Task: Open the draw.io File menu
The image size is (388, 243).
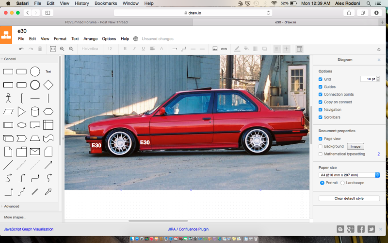Action: pyautogui.click(x=21, y=39)
